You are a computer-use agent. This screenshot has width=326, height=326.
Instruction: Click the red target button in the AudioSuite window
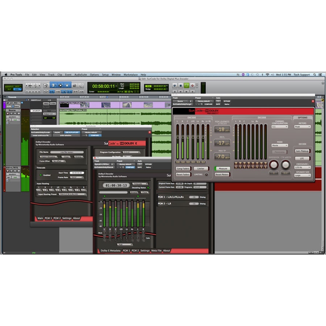(x=150, y=132)
